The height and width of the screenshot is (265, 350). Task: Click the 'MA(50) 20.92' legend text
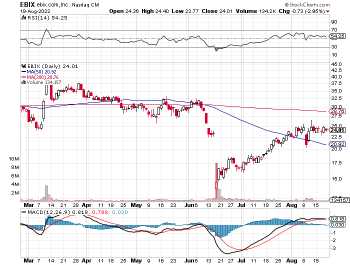coord(41,72)
